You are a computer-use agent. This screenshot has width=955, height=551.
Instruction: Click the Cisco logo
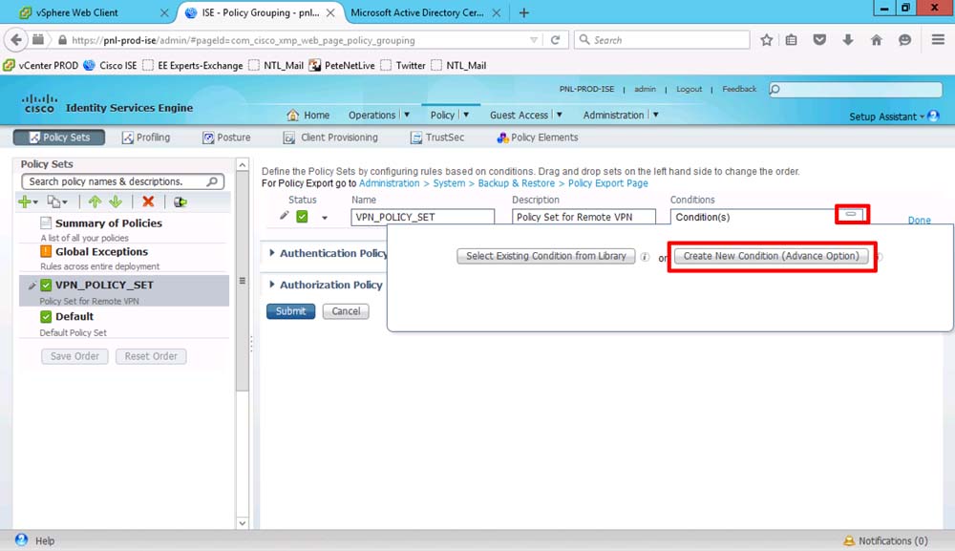(39, 104)
